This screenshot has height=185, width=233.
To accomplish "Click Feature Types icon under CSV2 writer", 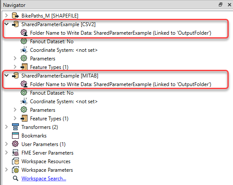I will click(x=24, y=67).
